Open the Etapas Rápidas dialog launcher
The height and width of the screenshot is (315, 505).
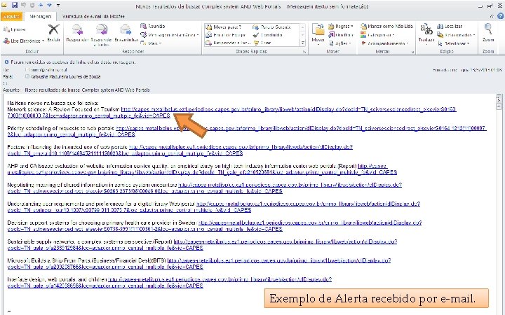coord(304,51)
